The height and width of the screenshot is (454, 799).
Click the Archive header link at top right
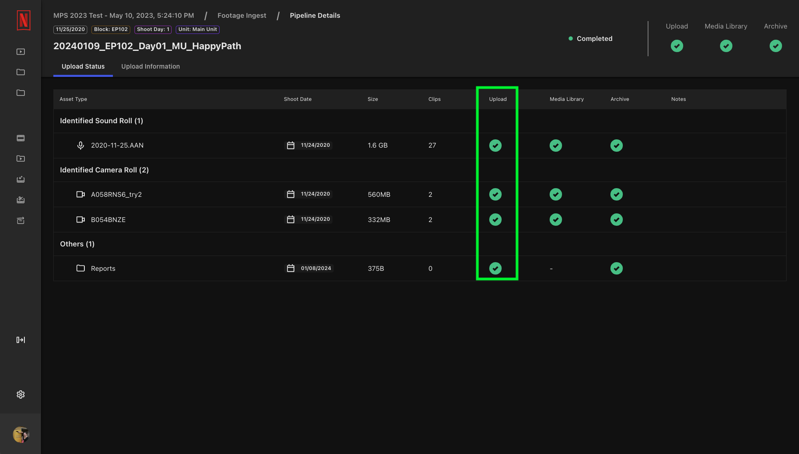pyautogui.click(x=776, y=26)
